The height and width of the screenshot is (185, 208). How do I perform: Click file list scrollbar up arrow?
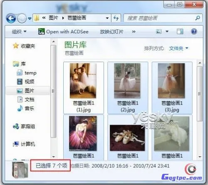pyautogui.click(x=200, y=63)
